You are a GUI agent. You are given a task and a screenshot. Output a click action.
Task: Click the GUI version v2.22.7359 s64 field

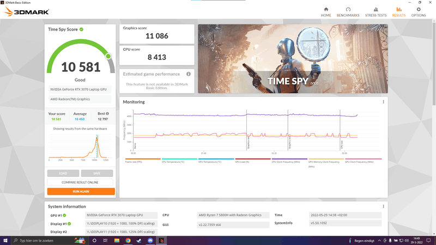[233, 225]
